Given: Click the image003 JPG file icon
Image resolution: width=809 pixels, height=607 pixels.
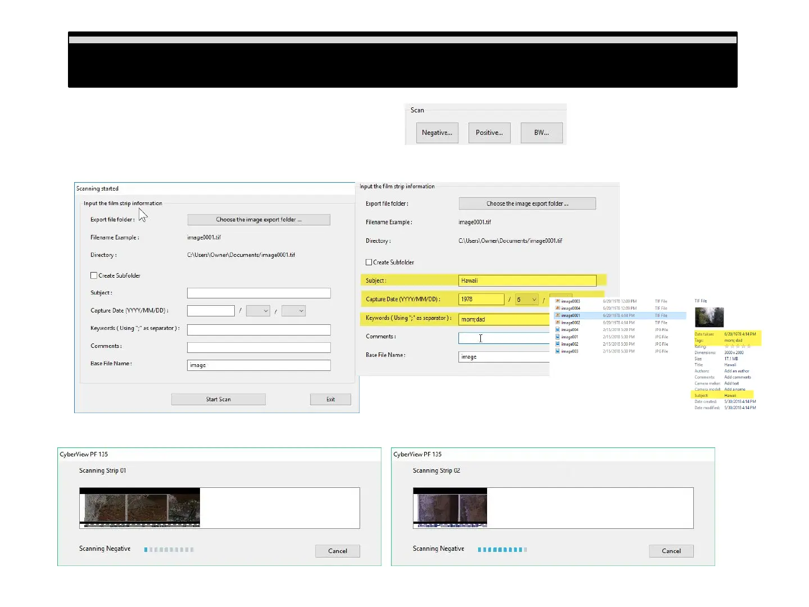Looking at the screenshot, I should [x=558, y=351].
